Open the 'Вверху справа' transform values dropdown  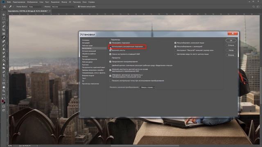click(148, 87)
